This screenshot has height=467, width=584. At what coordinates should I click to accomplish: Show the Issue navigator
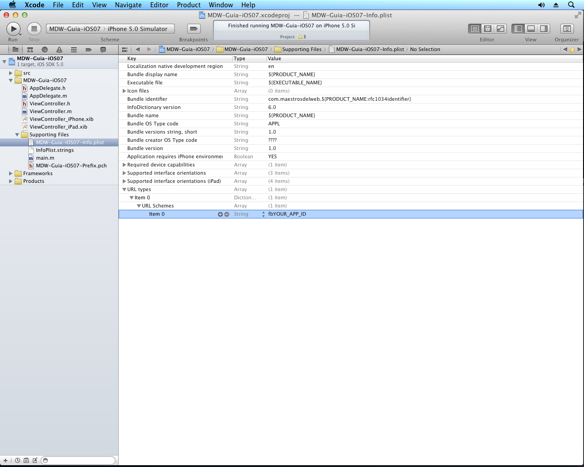pos(59,49)
